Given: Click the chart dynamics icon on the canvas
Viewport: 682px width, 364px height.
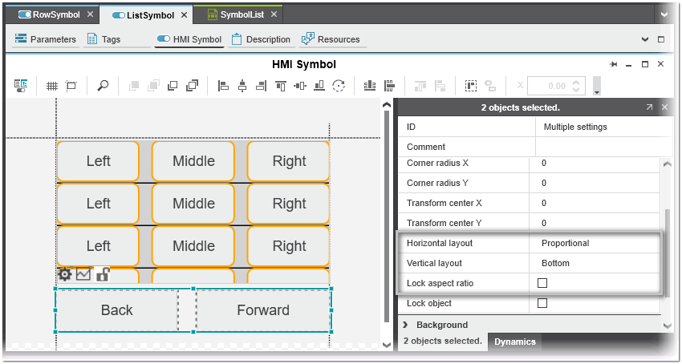Looking at the screenshot, I should (x=83, y=274).
